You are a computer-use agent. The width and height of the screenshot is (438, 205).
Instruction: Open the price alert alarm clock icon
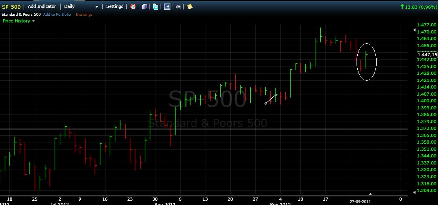133,7
